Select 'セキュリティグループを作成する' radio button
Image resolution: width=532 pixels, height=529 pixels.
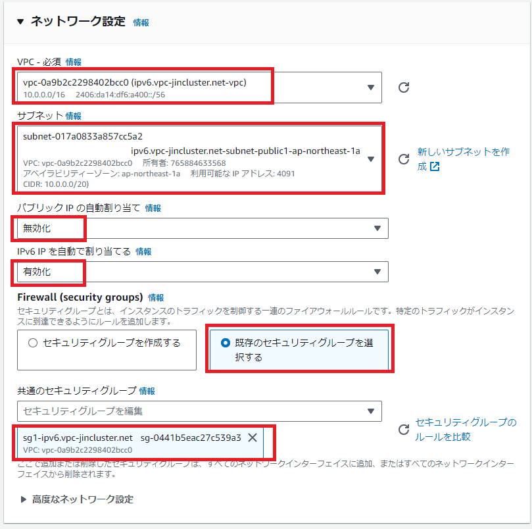33,343
